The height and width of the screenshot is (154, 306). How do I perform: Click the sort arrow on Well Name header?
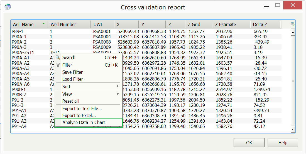[43, 24]
